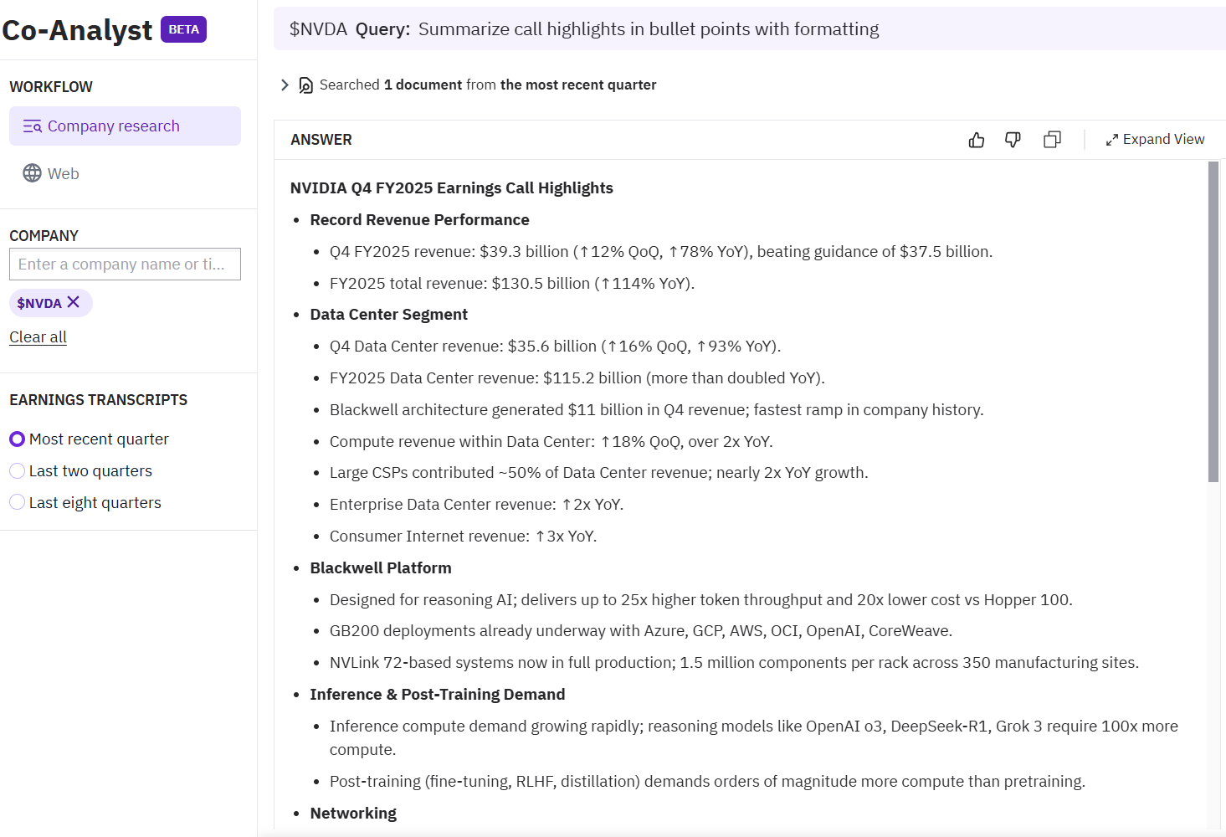Click the globe icon beside Web
The width and height of the screenshot is (1226, 837).
pos(32,173)
